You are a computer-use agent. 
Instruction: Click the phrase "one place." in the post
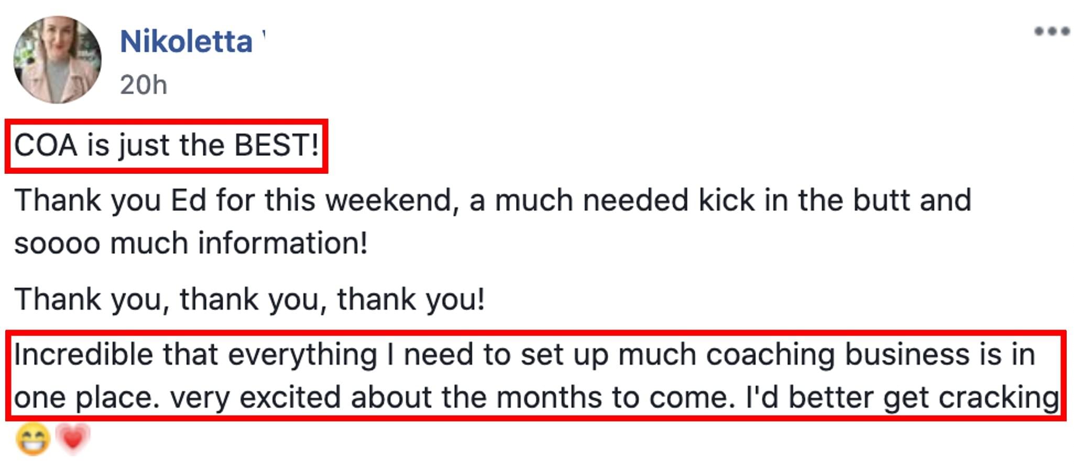(x=87, y=398)
